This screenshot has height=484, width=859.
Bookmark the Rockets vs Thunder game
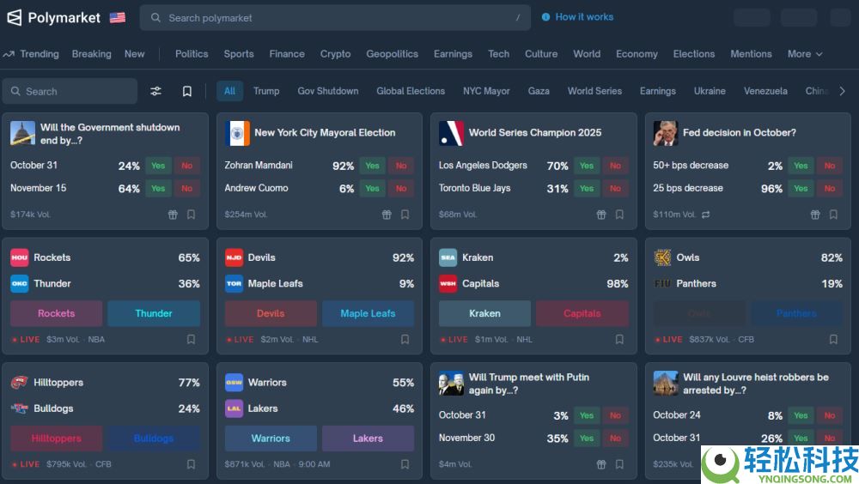click(191, 340)
